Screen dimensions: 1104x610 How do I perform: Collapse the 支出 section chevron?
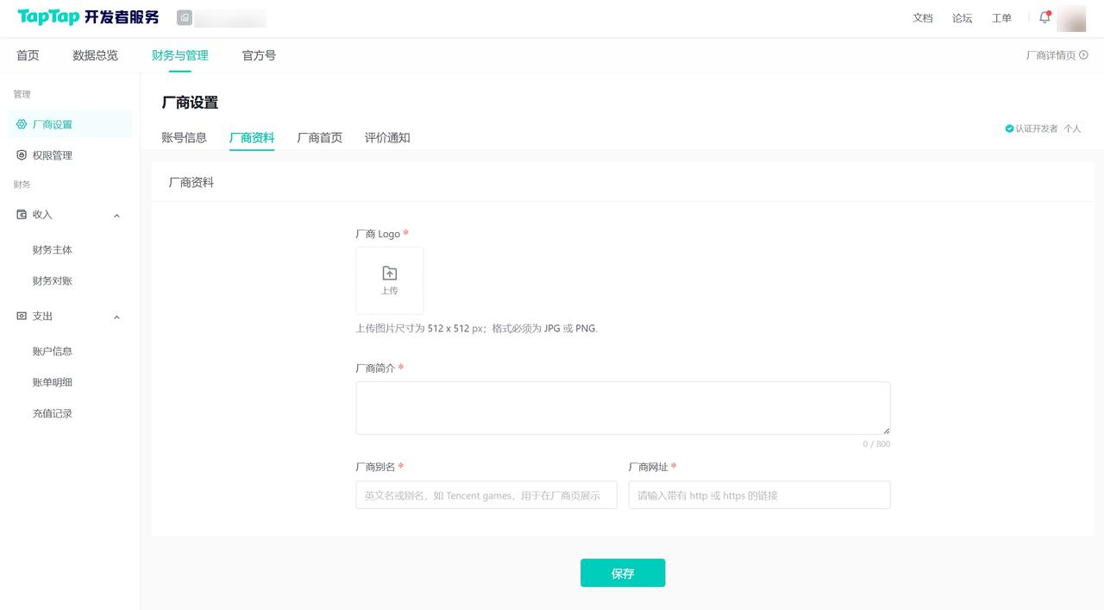117,318
